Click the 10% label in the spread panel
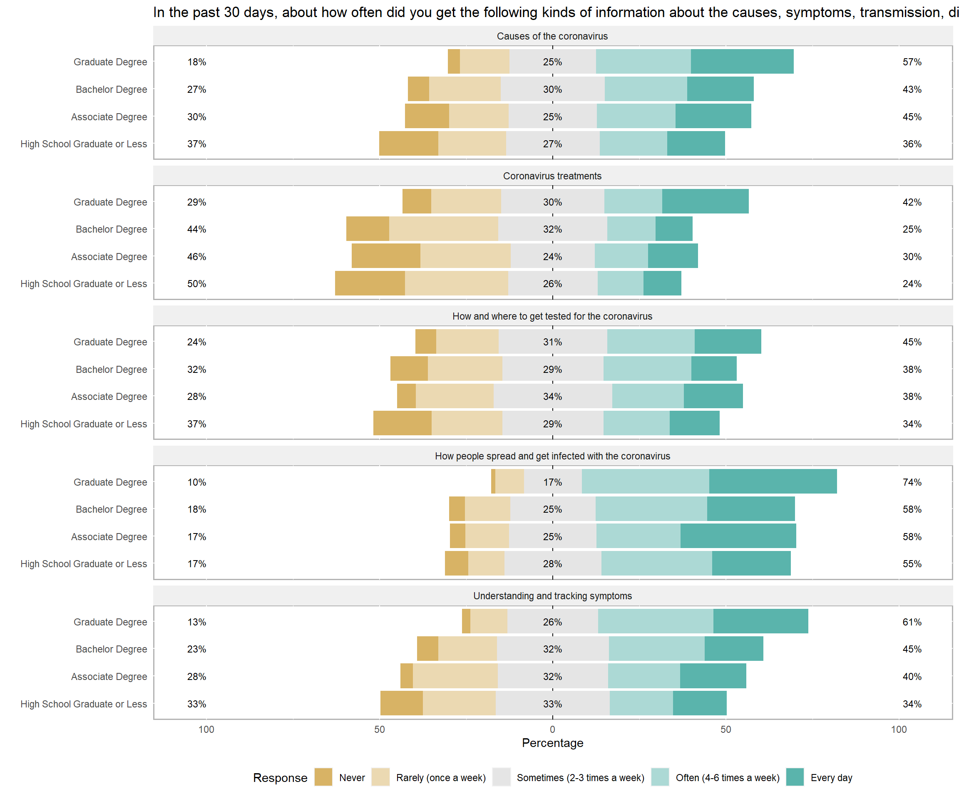Viewport: 959px width, 799px height. pos(196,483)
